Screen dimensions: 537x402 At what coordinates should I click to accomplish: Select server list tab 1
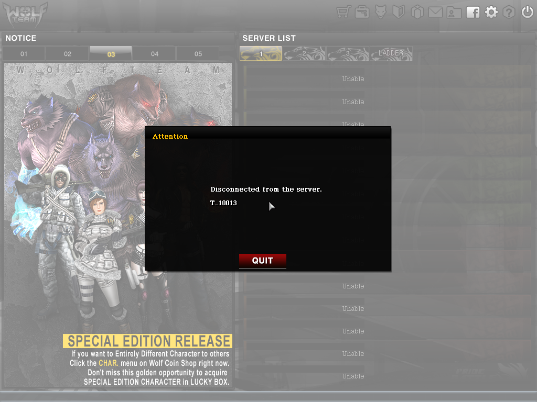pos(261,54)
